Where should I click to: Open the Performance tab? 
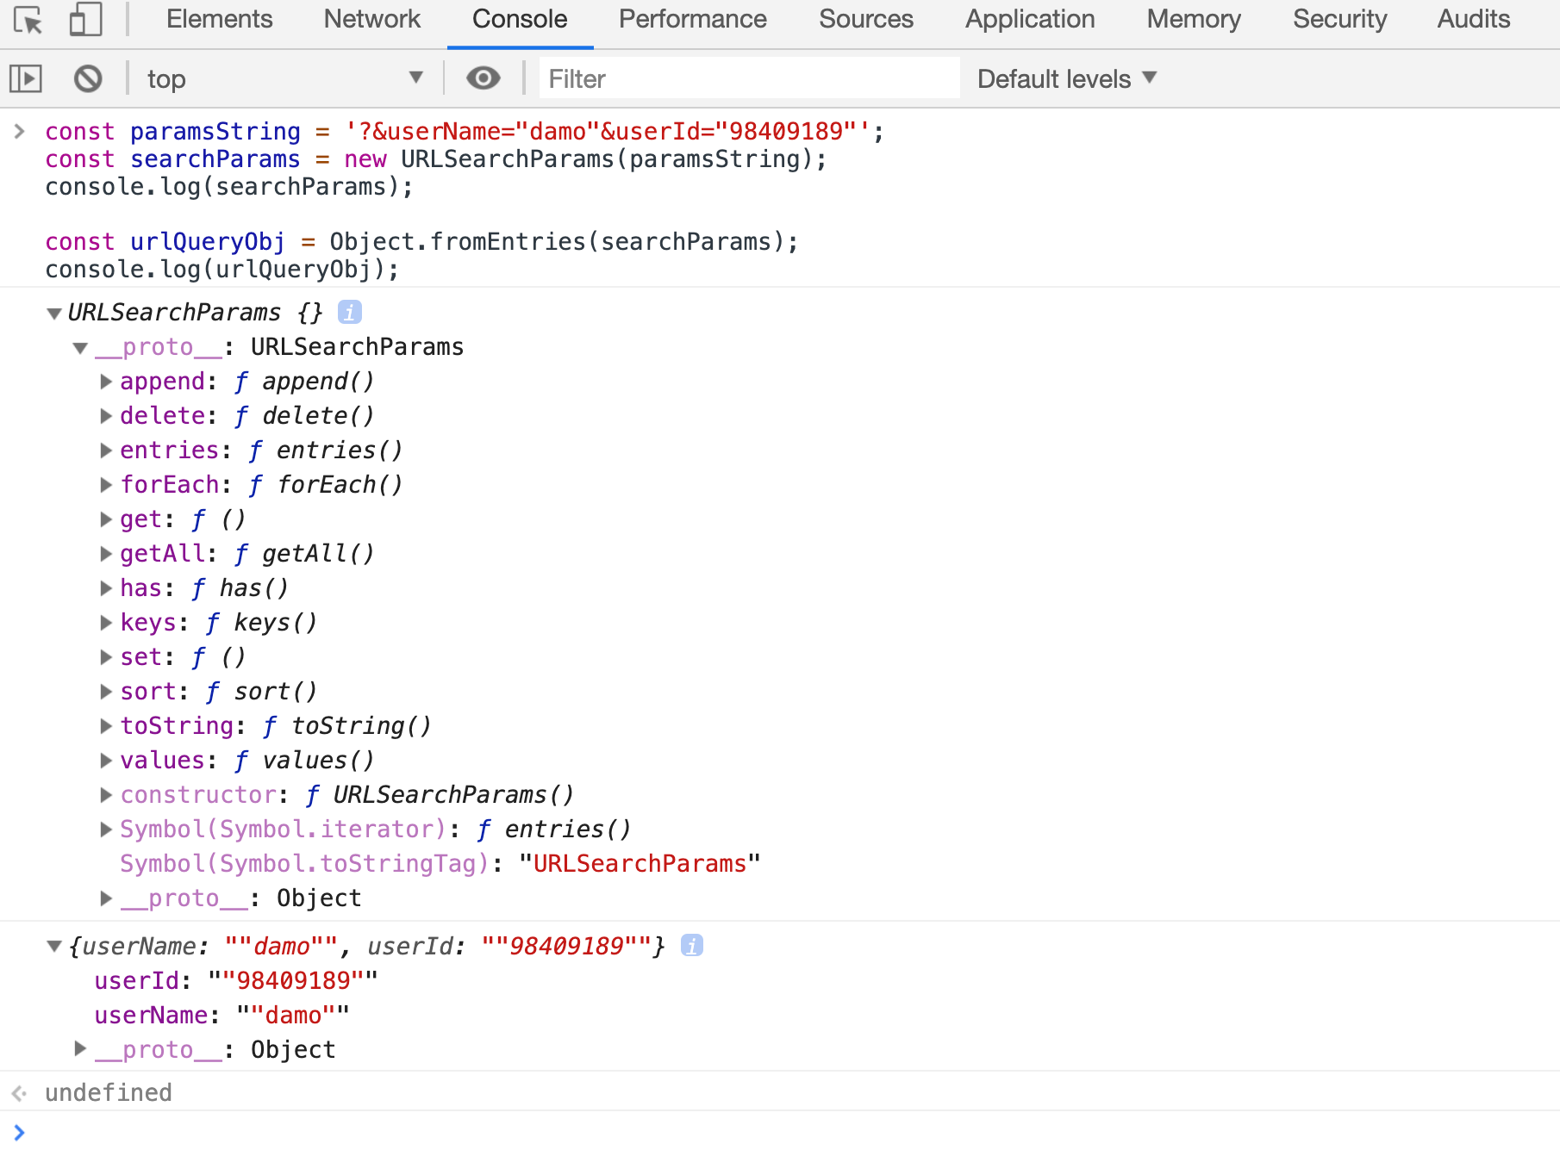point(693,19)
